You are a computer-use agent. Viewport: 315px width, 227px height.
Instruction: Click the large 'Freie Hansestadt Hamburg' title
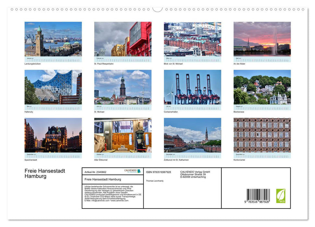coord(45,173)
